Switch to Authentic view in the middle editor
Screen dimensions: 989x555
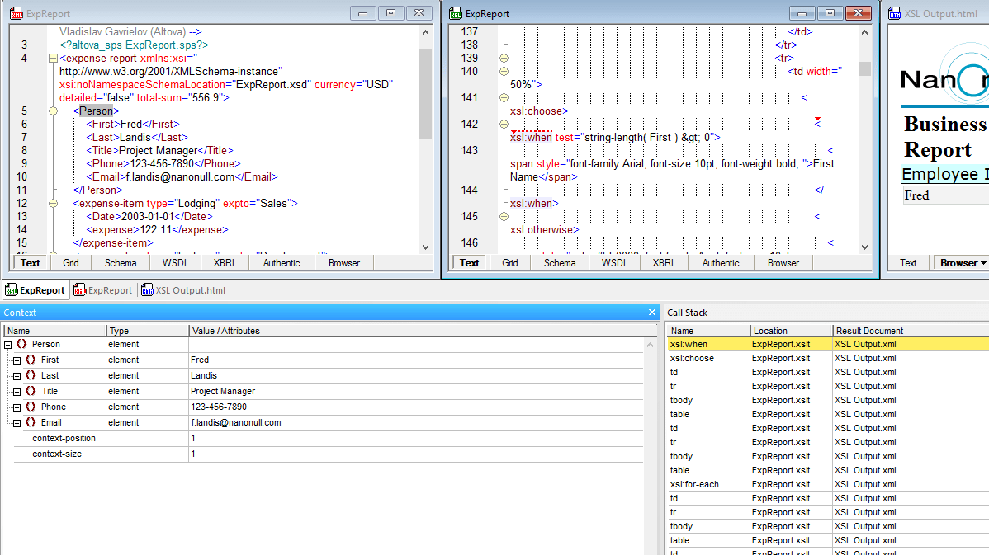coord(720,262)
